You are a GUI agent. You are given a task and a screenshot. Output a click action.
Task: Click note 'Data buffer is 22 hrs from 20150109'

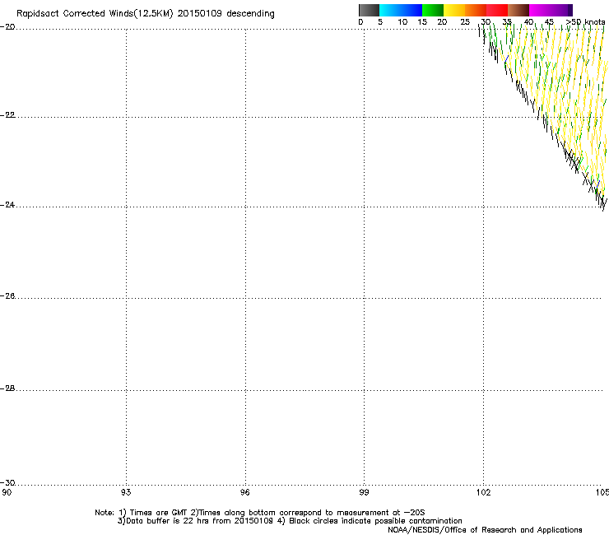tap(199, 521)
